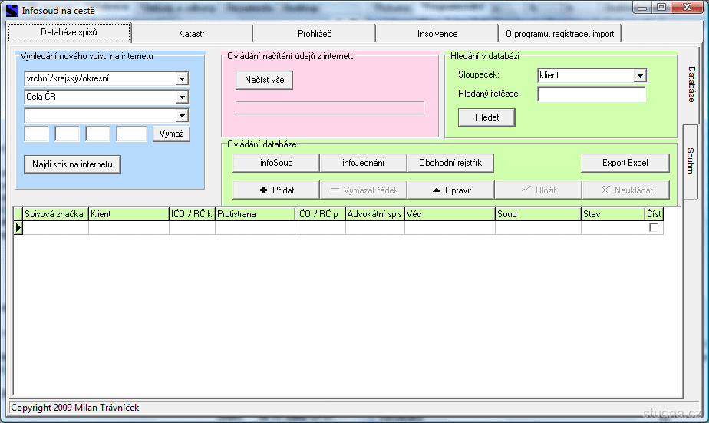Screen dimensions: 709x423
Task: Click the Obchodní rejstřík button
Action: click(x=450, y=163)
